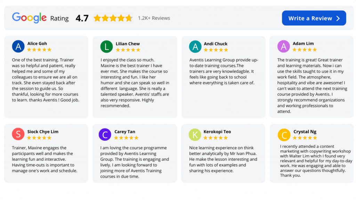Click the star rating under Carey Tan
This screenshot has height=200, width=356.
point(126,138)
